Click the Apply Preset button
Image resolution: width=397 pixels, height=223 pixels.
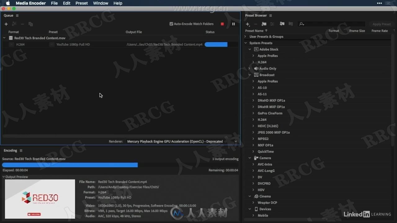point(381,24)
